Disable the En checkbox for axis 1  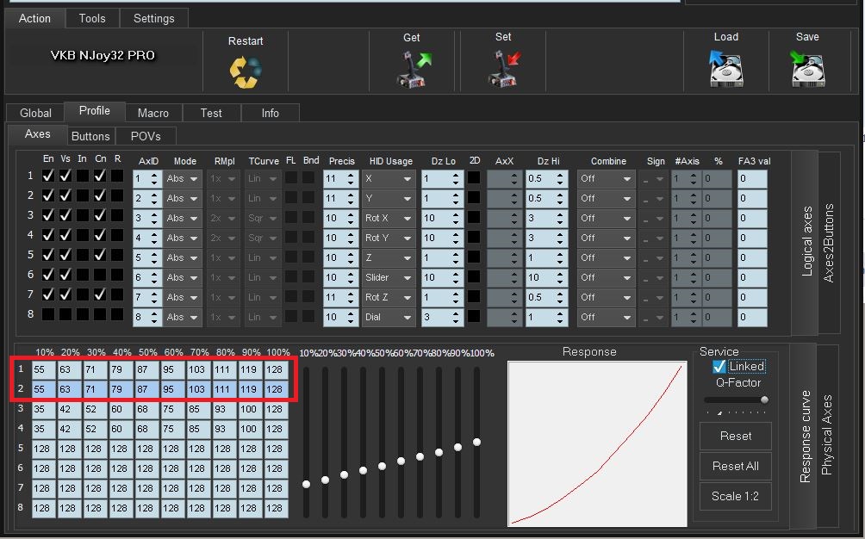point(49,176)
